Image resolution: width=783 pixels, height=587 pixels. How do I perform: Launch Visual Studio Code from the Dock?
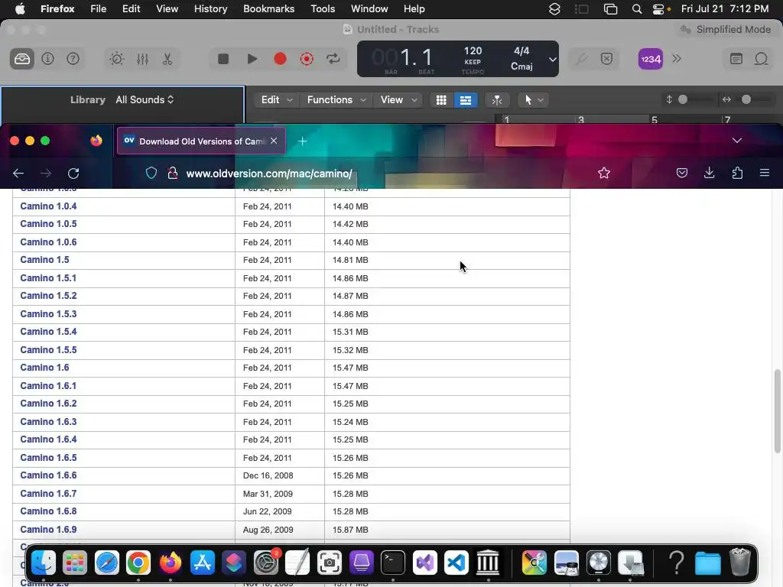point(456,563)
